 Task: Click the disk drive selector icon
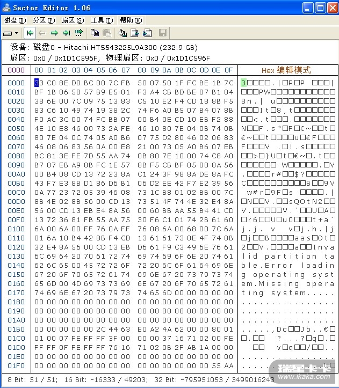(8, 33)
